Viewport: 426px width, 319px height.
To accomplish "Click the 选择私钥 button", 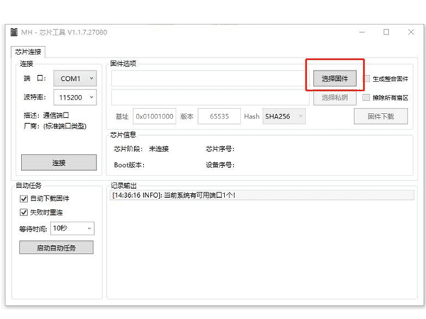I will coord(335,98).
